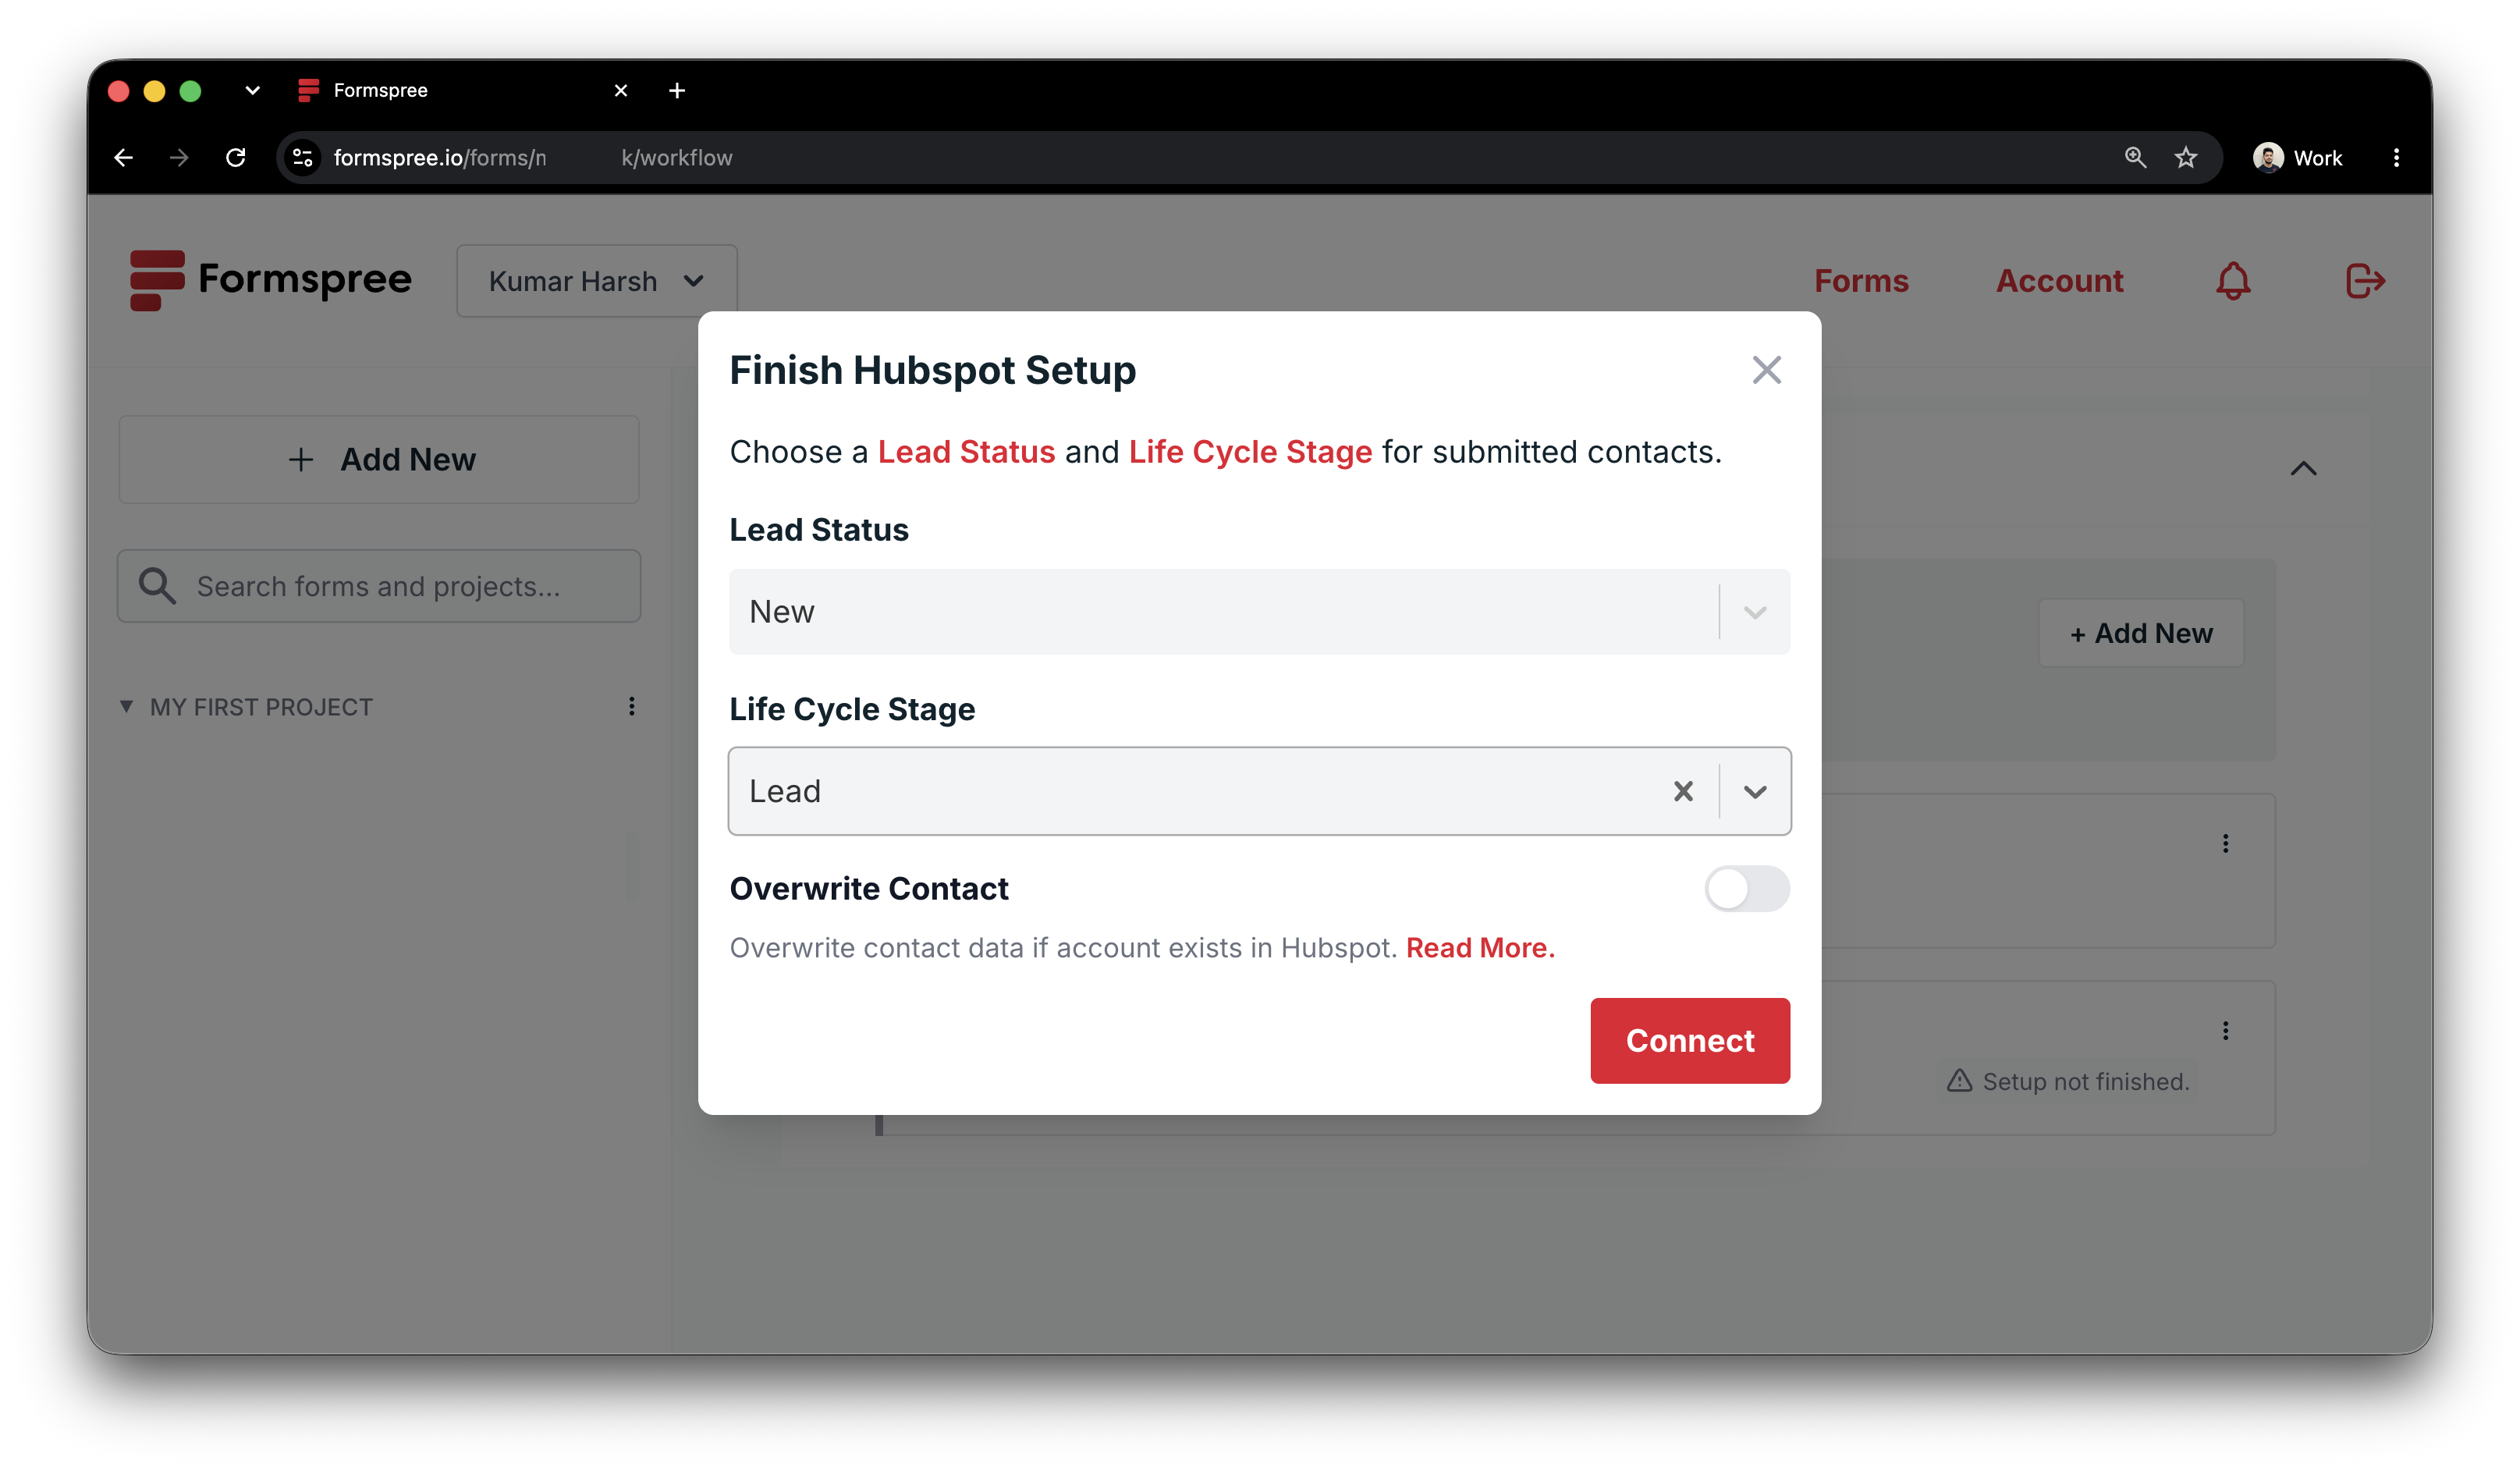The height and width of the screenshot is (1470, 2520).
Task: Click the + Add New workflow button
Action: click(x=2141, y=633)
